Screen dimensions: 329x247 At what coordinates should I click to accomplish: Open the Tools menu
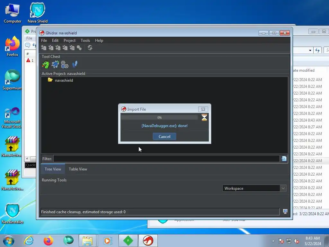coord(85,41)
